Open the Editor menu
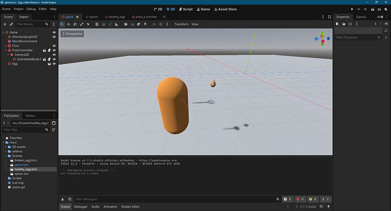 42,9
